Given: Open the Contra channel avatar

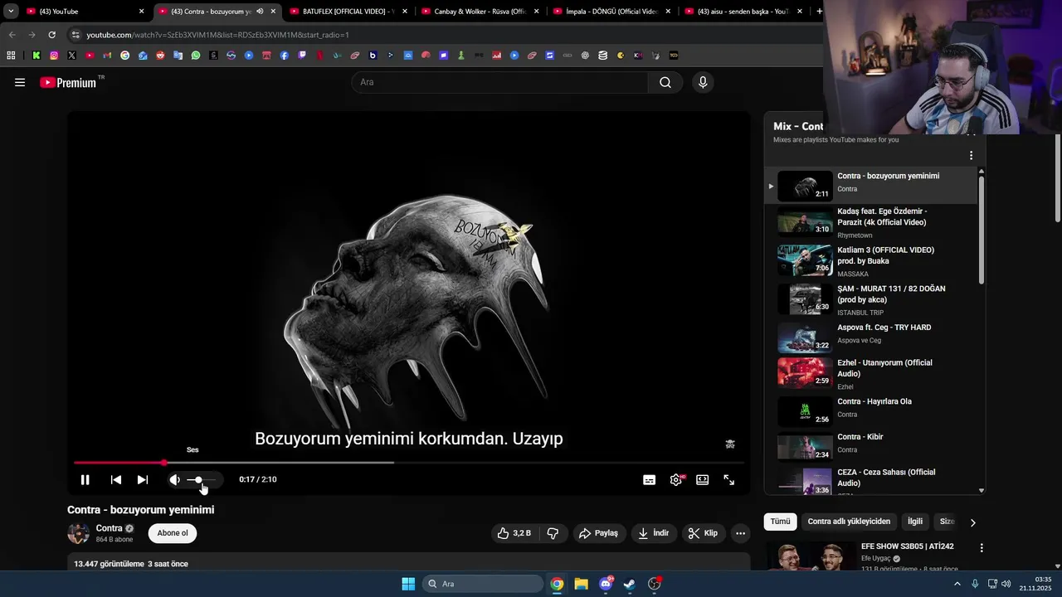Looking at the screenshot, I should point(78,533).
